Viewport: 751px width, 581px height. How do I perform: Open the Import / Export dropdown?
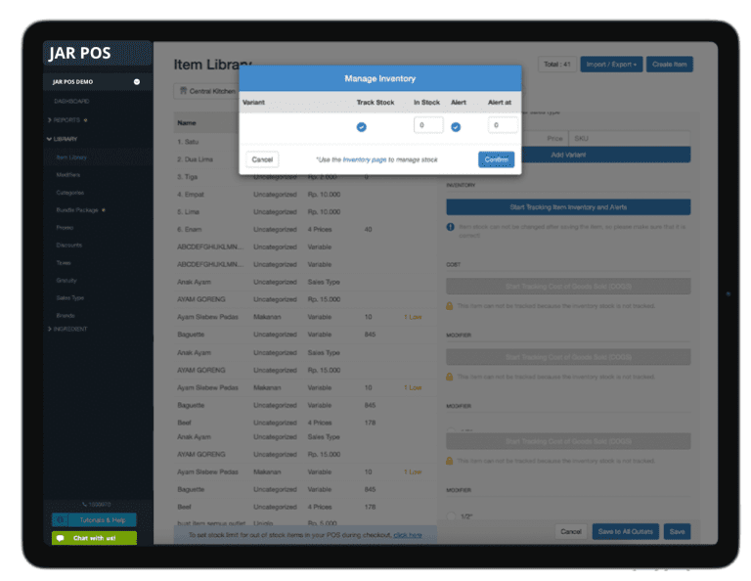(x=611, y=65)
